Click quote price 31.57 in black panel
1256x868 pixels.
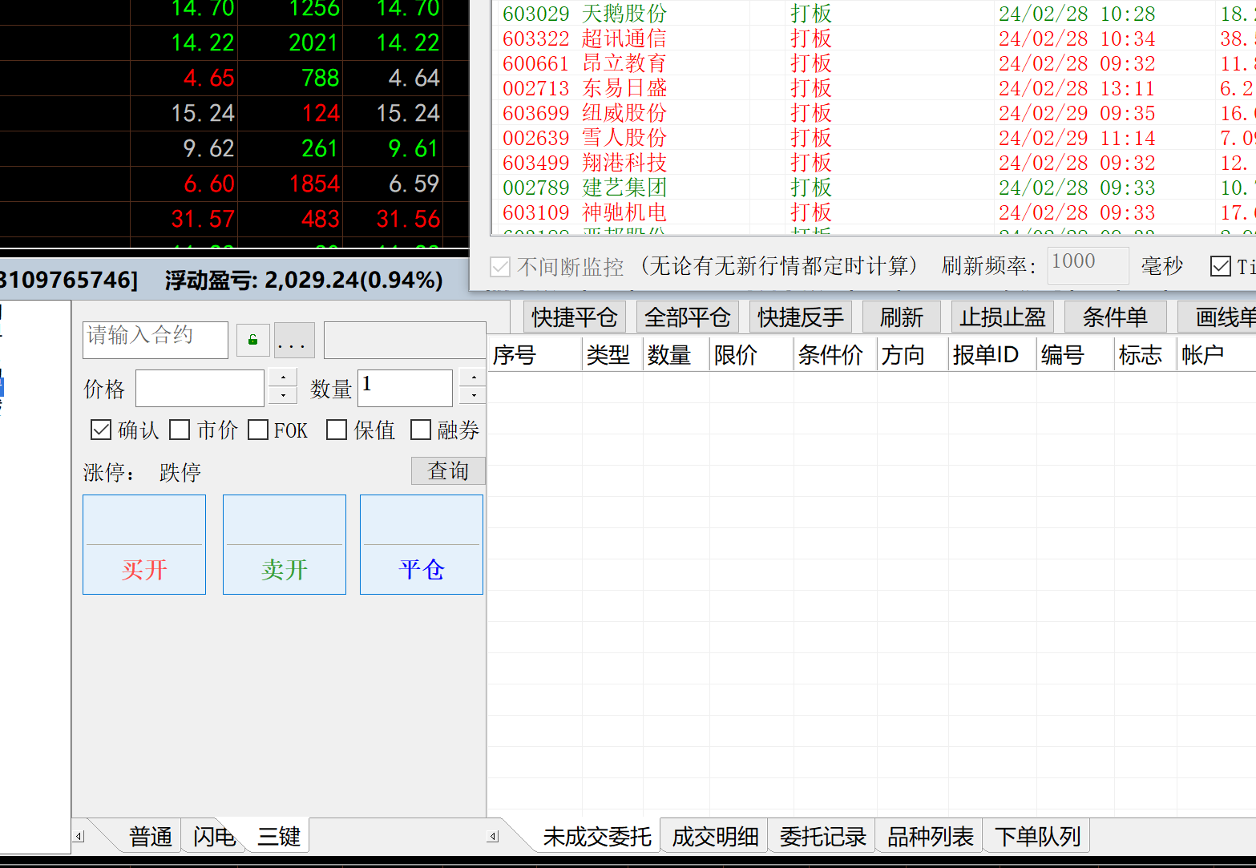click(203, 219)
